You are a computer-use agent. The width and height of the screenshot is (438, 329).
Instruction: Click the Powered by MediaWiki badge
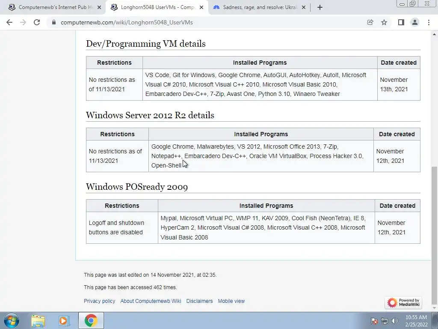pos(403,302)
